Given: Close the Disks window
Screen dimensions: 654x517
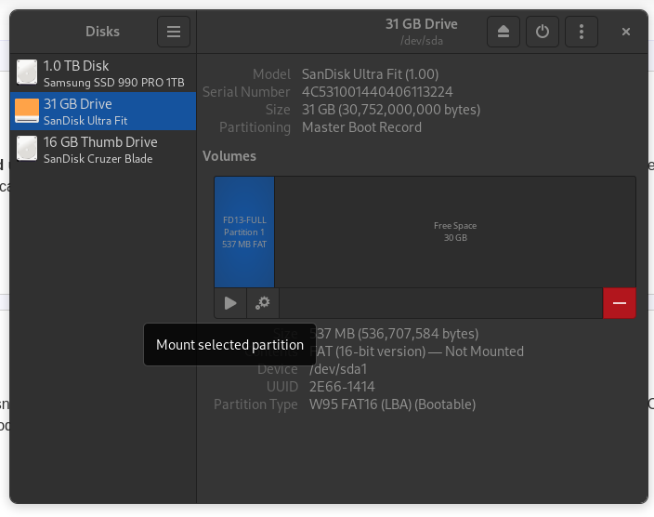Looking at the screenshot, I should 625,32.
